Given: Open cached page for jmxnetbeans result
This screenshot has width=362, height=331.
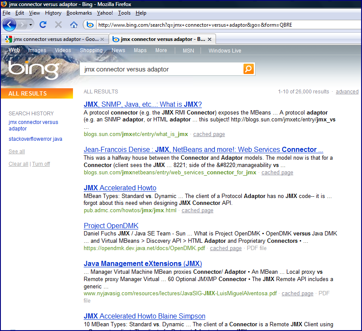Looking at the screenshot, I should tap(277, 173).
